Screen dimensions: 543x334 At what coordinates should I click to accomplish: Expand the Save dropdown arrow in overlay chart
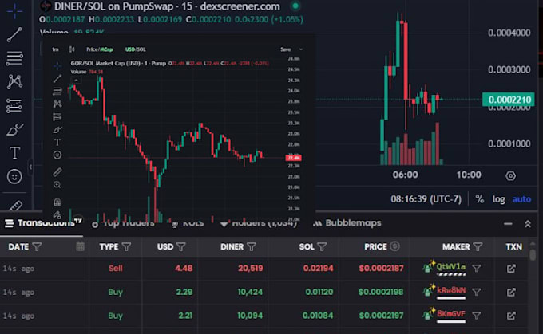pyautogui.click(x=301, y=49)
